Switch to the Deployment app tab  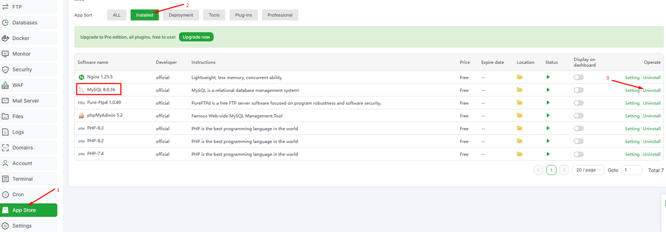(181, 15)
